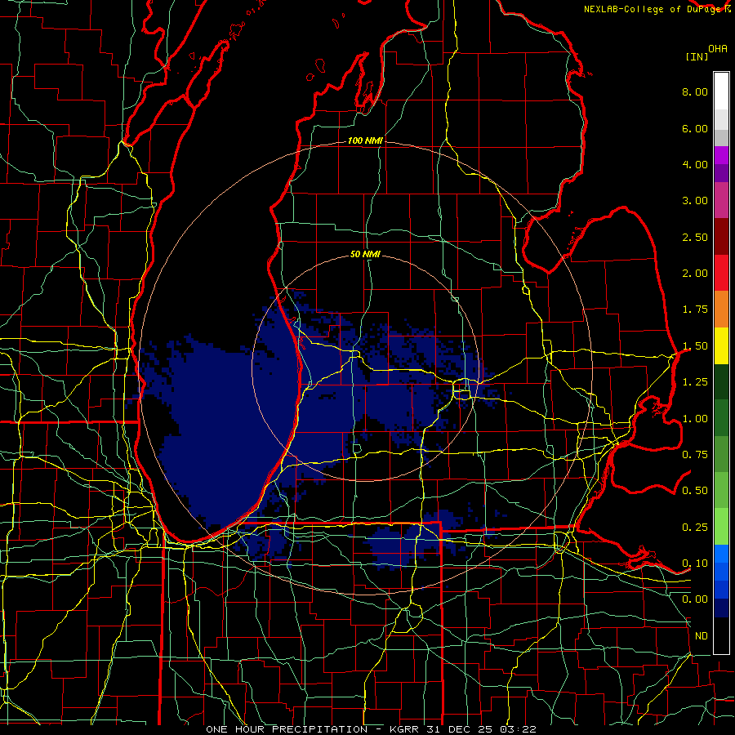The image size is (735, 735).
Task: Click the 0.75 legend value
Action: (x=695, y=455)
